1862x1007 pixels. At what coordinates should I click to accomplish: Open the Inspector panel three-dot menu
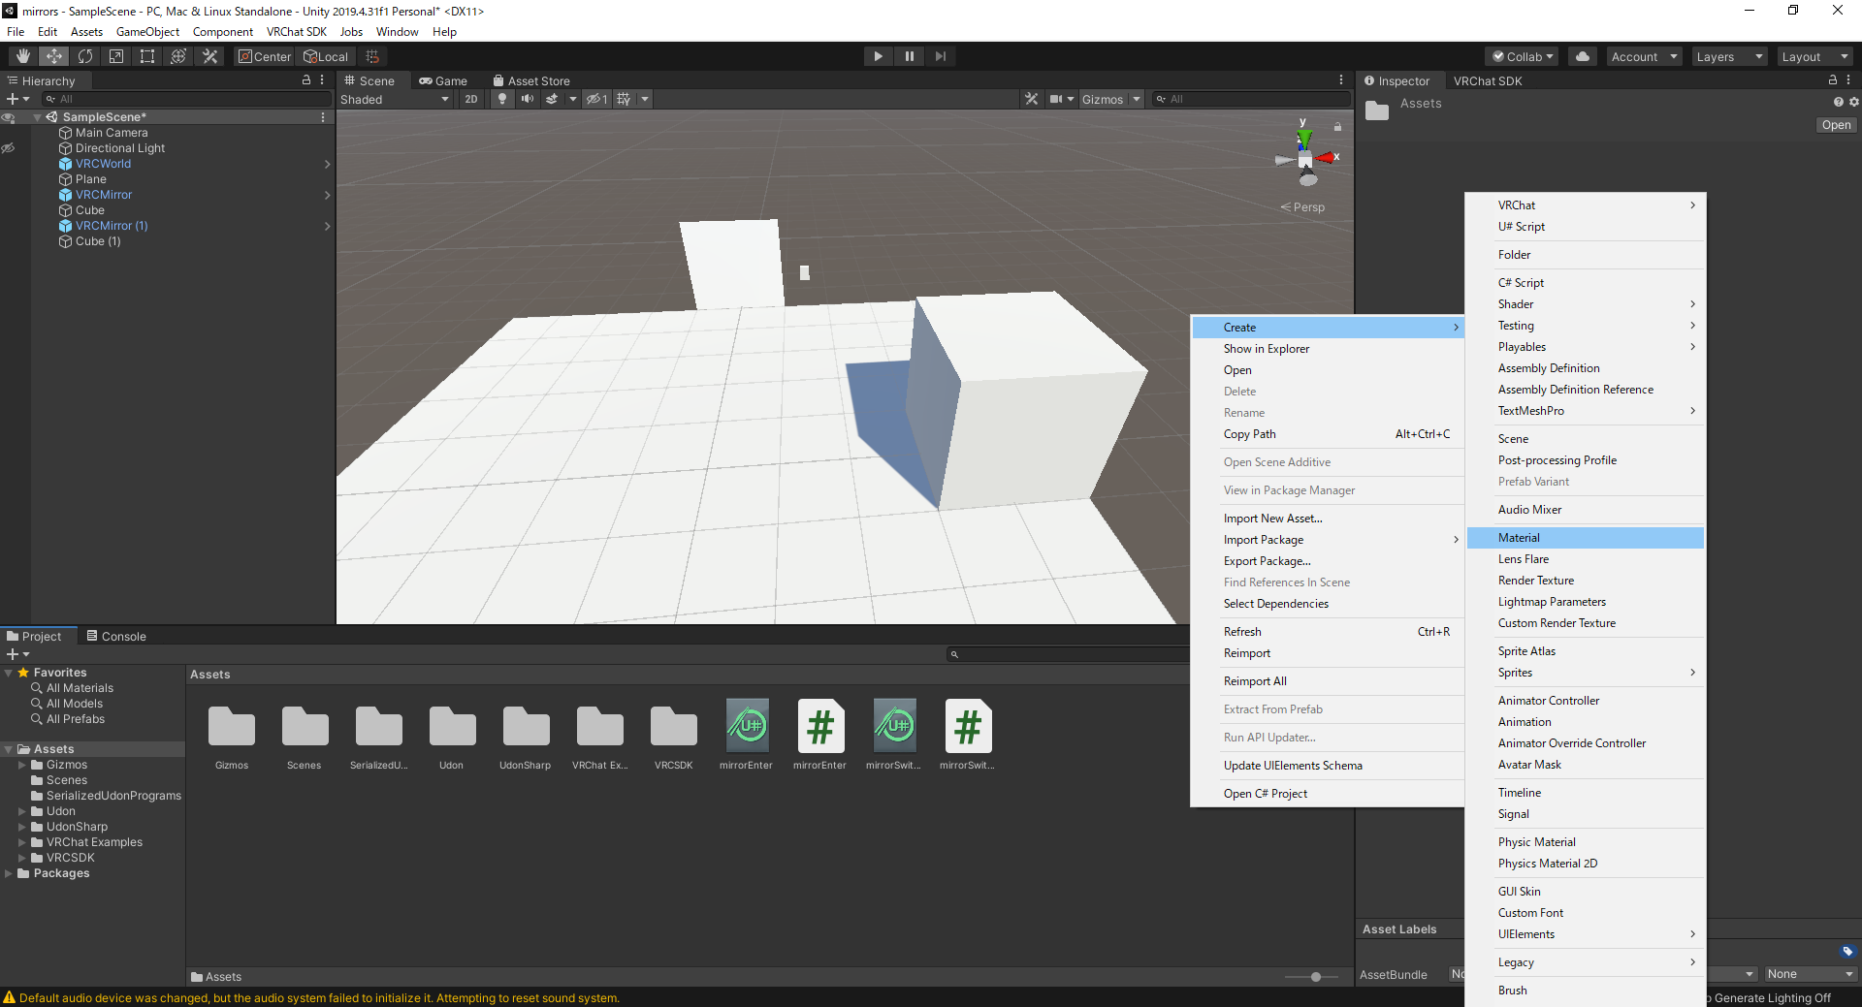(x=1848, y=80)
